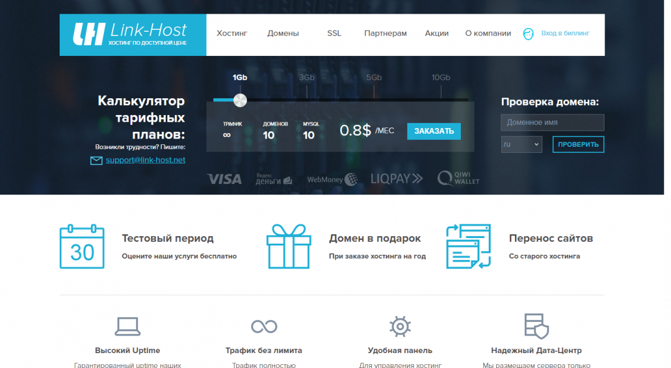Click the support@link-host.net email link
671x368 pixels.
(x=146, y=160)
